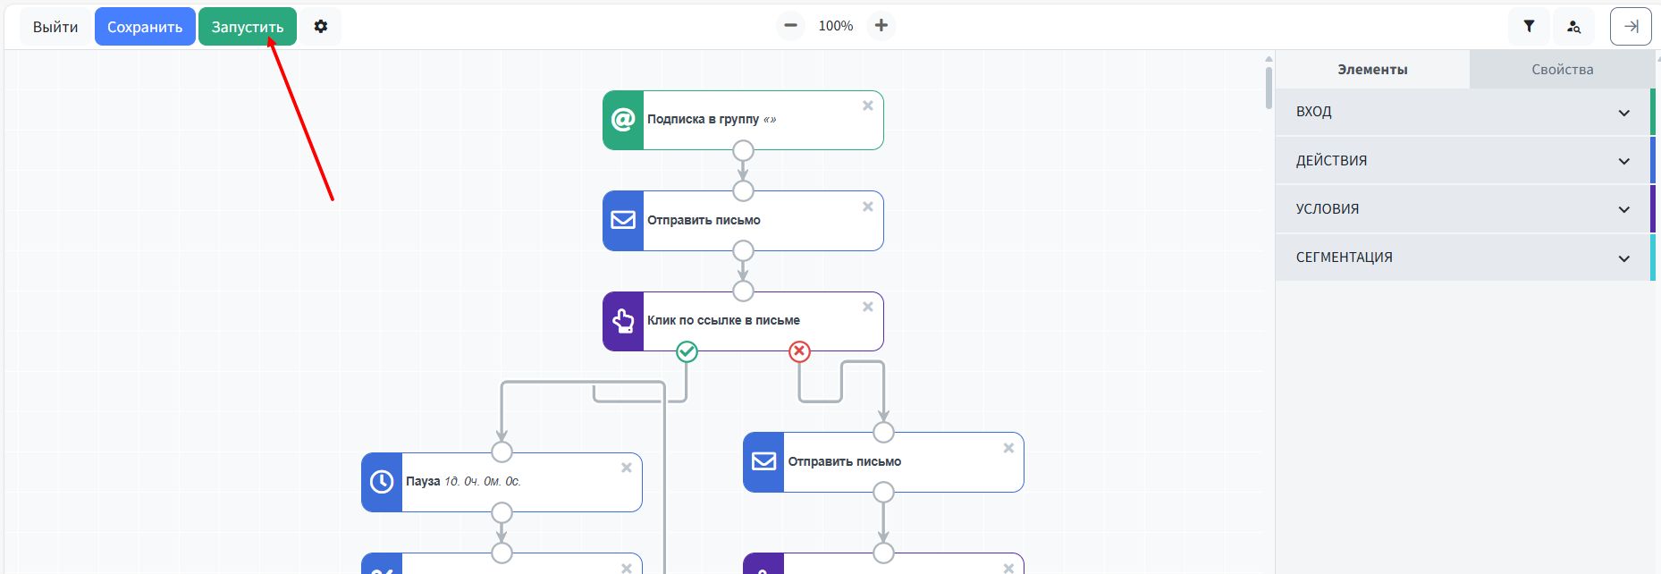Click the red cross no-branch connector
Screen dimensions: 1661x574
click(x=799, y=351)
